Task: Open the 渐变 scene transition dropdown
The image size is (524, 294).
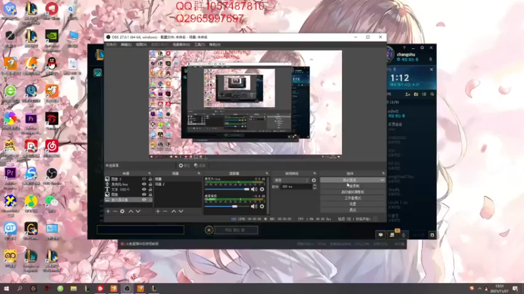Action: tap(291, 180)
